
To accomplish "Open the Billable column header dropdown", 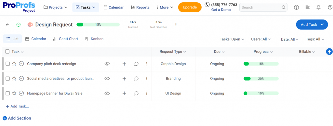I will (307, 52).
